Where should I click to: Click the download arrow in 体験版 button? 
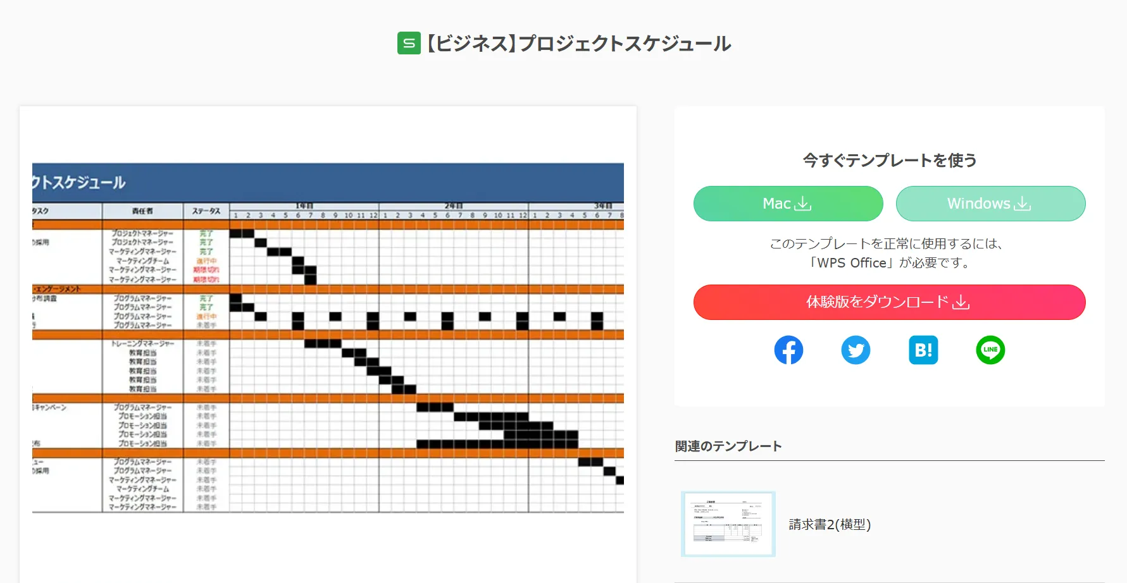tap(961, 302)
